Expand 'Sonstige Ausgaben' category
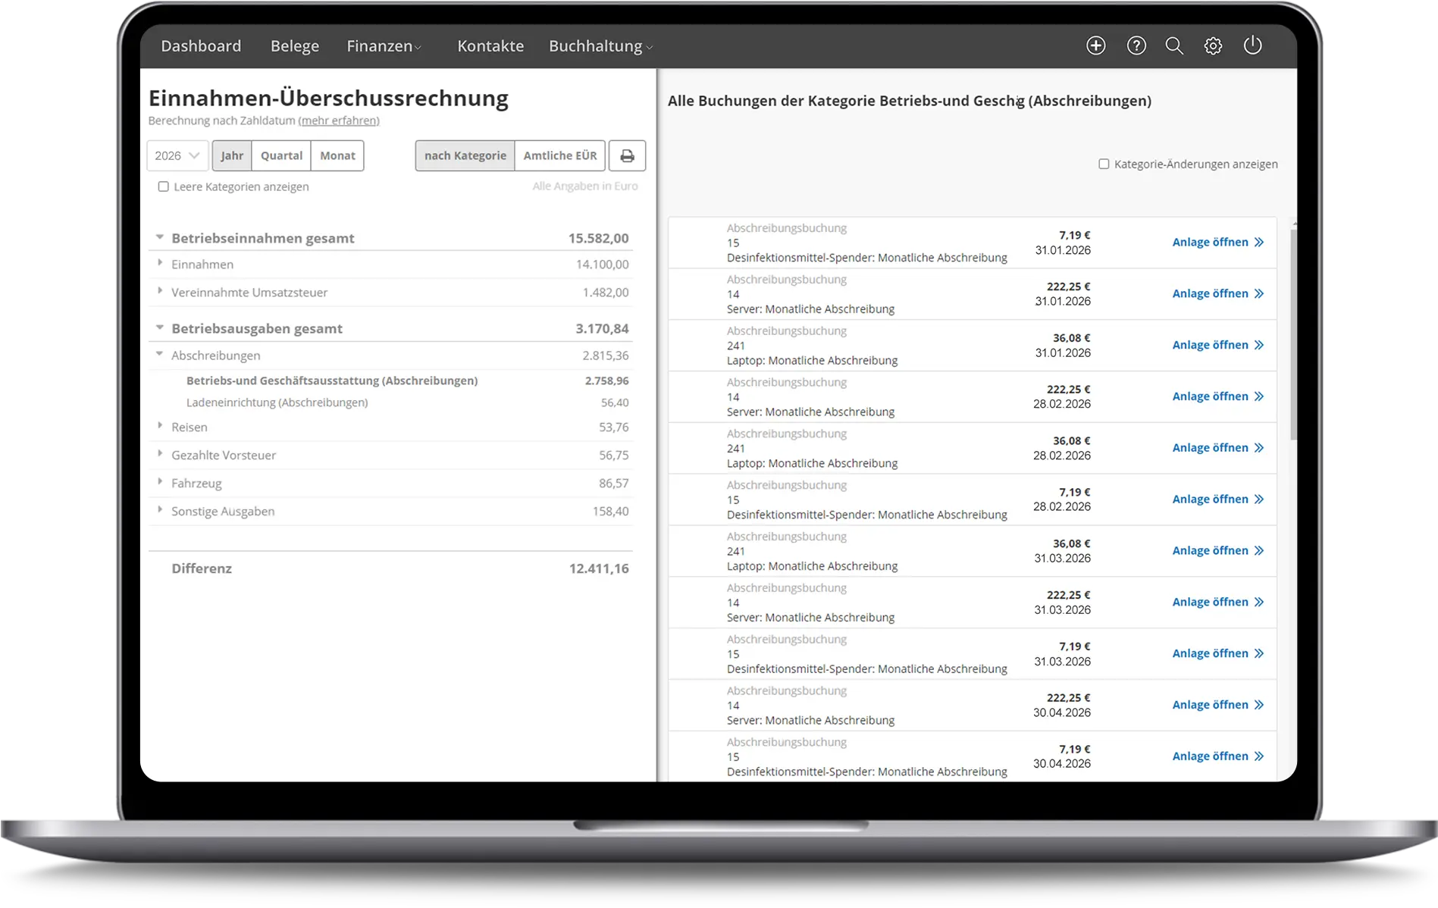The width and height of the screenshot is (1438, 908). [x=160, y=510]
